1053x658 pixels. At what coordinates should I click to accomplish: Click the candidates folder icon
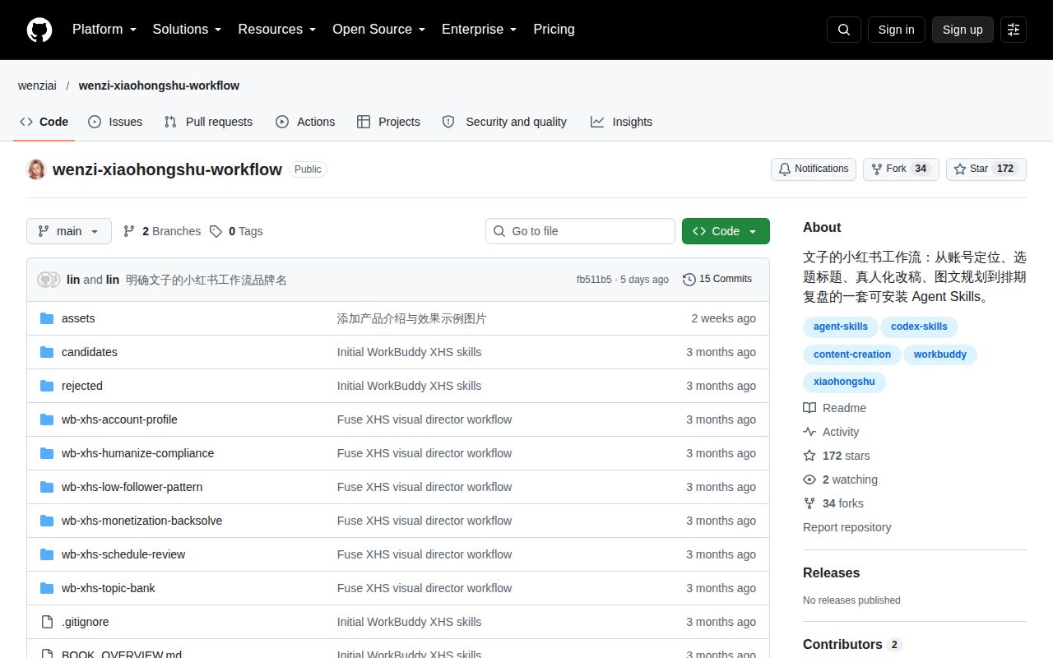pos(47,352)
